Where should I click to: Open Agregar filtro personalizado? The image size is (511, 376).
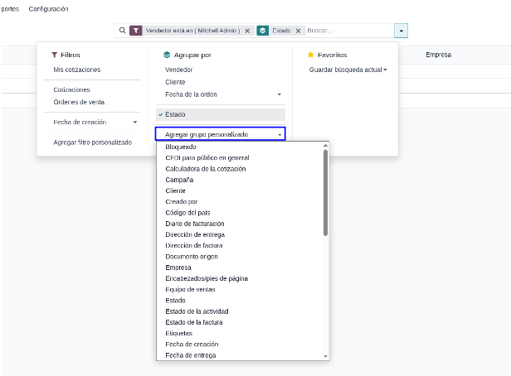(x=93, y=142)
